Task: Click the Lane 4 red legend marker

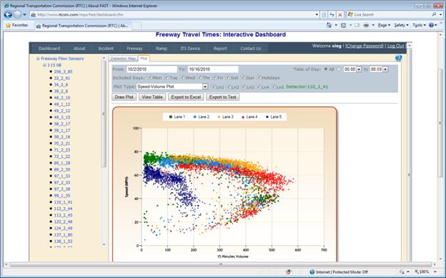Action: point(243,117)
